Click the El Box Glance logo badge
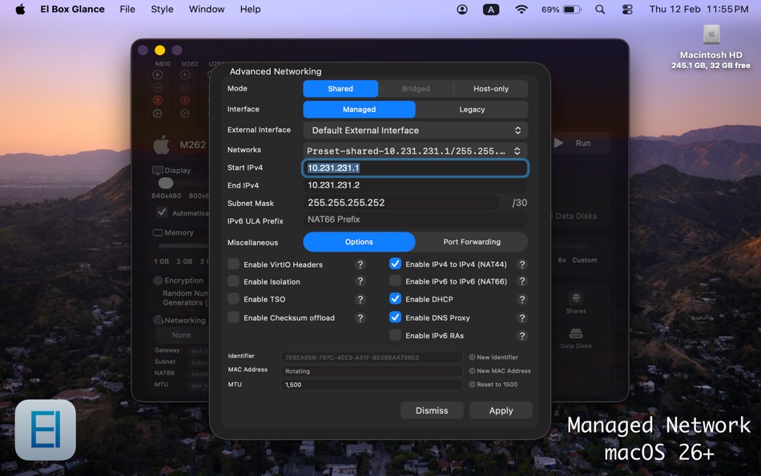 click(x=45, y=430)
